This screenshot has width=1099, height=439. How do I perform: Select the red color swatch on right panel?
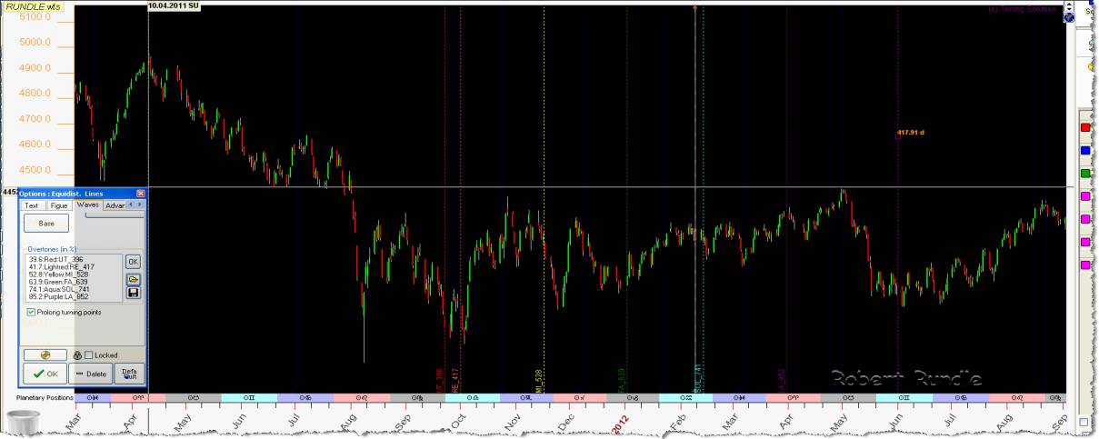1084,128
